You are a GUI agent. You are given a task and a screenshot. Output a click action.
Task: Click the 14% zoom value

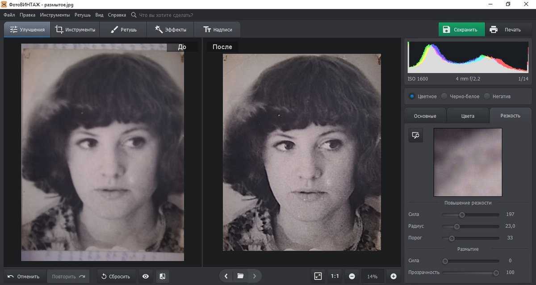[373, 276]
